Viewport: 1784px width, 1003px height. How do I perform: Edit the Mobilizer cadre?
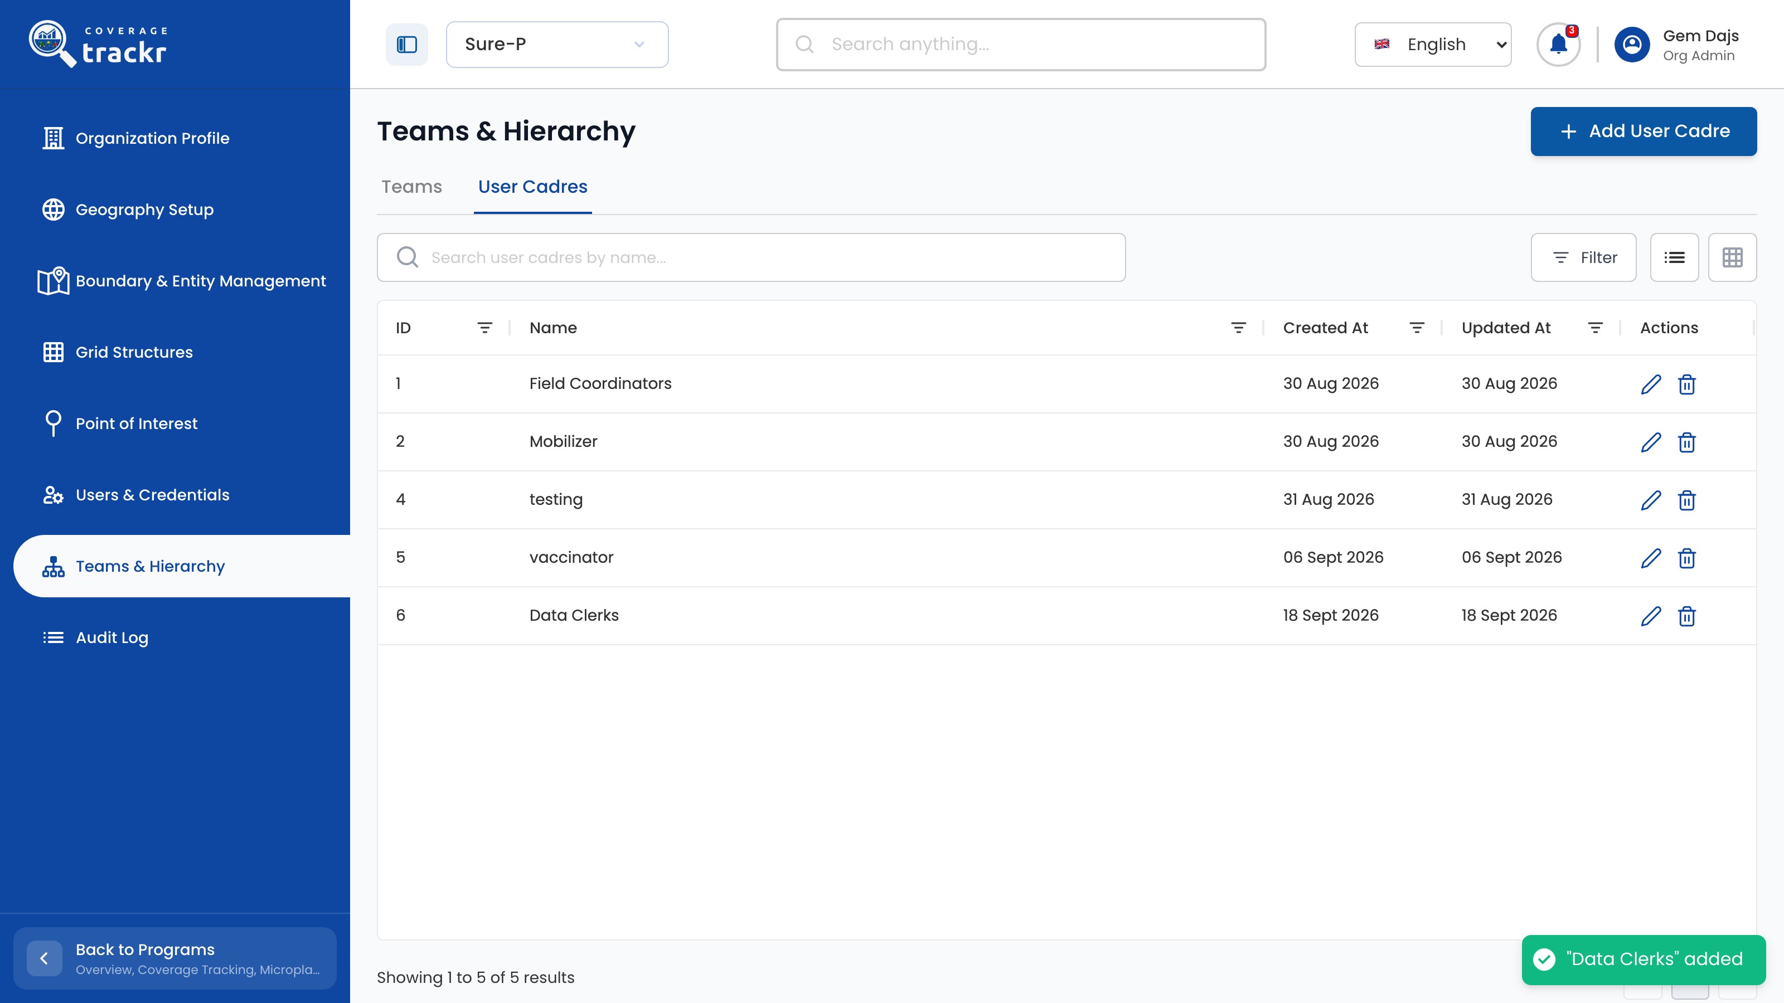pos(1651,442)
